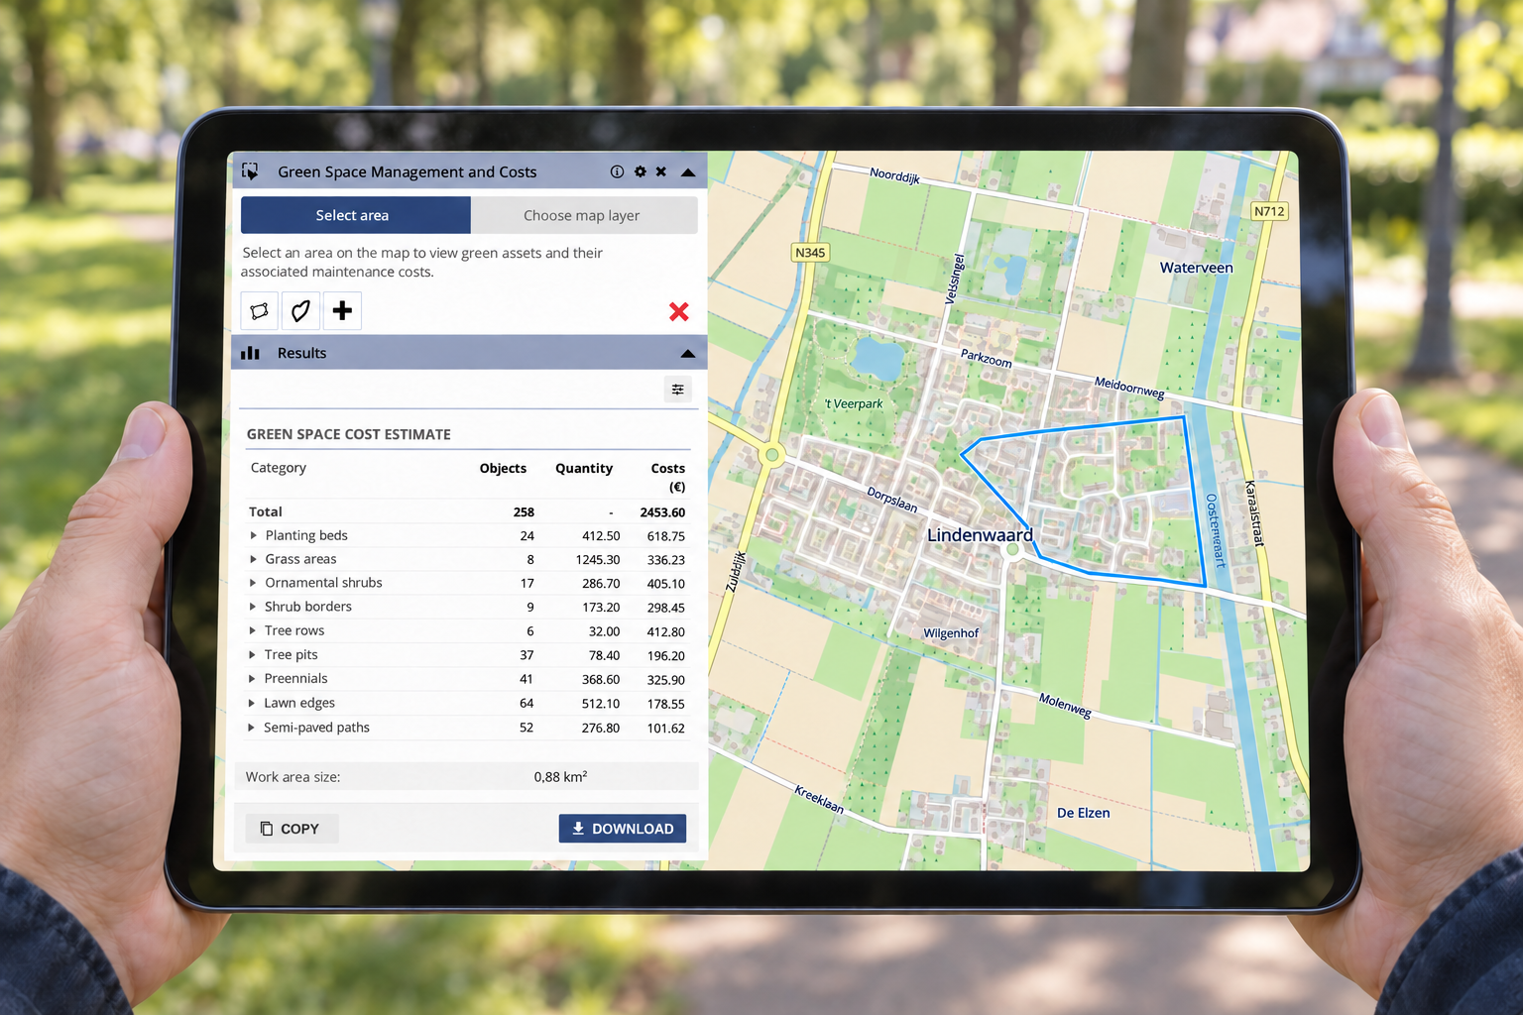Image resolution: width=1523 pixels, height=1015 pixels.
Task: Expand the Tree pits row
Action: (253, 655)
